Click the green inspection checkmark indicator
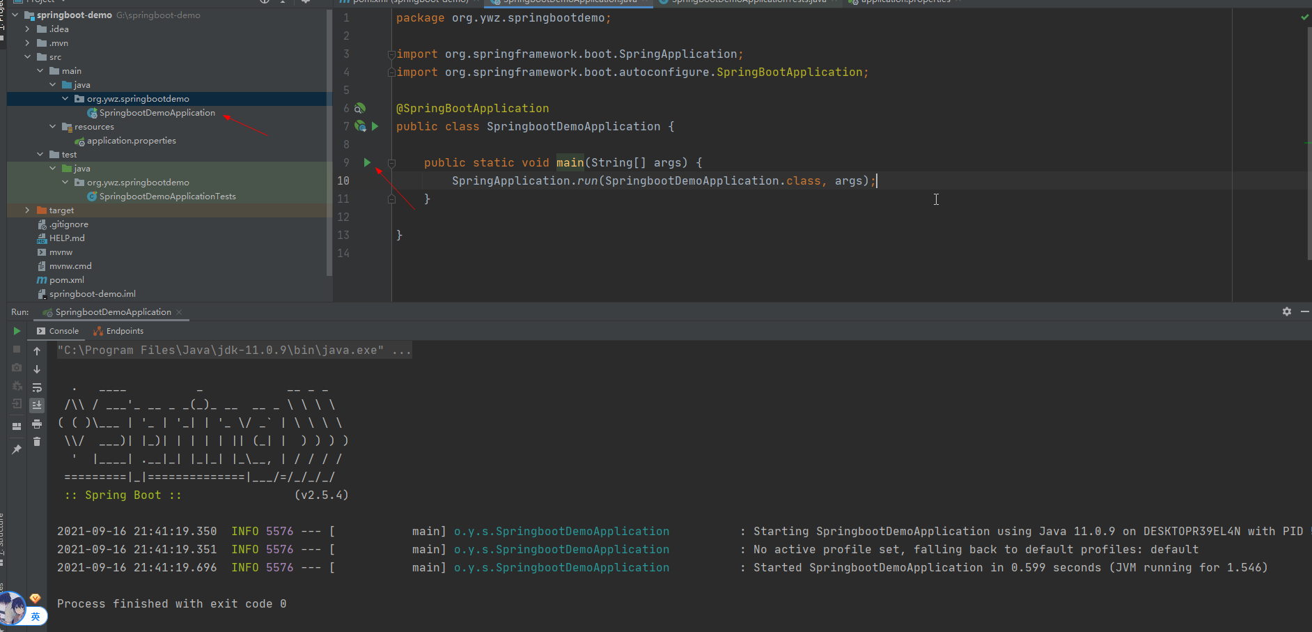 coord(1304,17)
